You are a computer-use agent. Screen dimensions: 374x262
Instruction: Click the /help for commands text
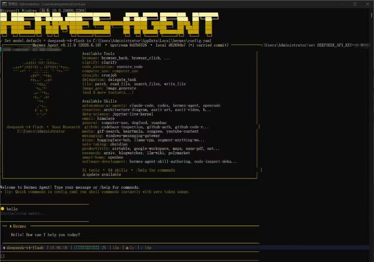155,170
